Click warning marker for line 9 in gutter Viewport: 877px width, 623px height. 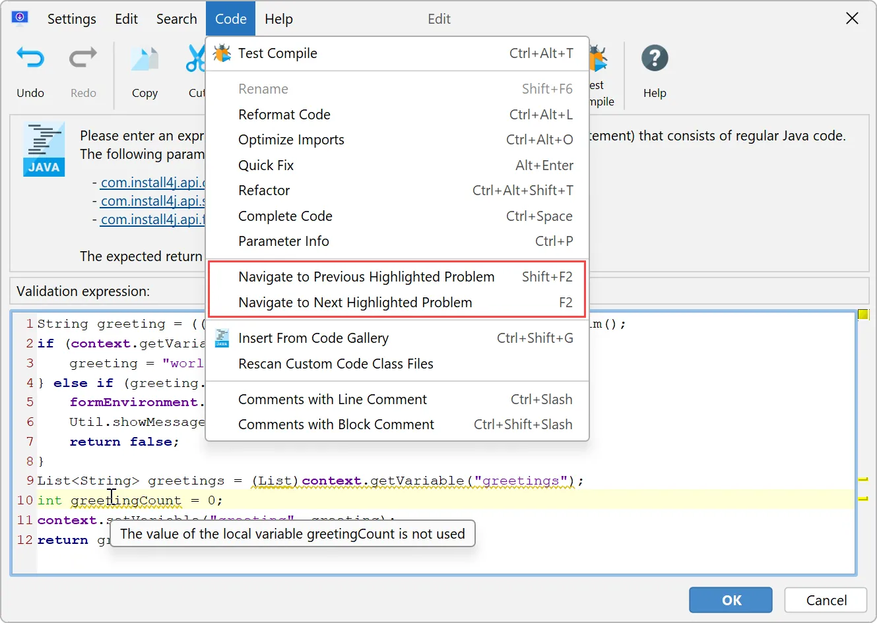click(862, 479)
